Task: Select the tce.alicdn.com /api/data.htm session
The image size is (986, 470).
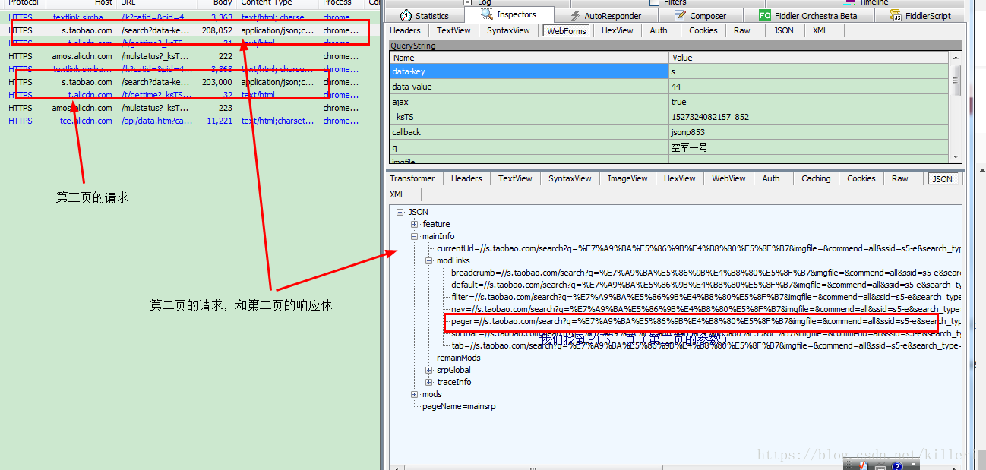Action: 190,121
